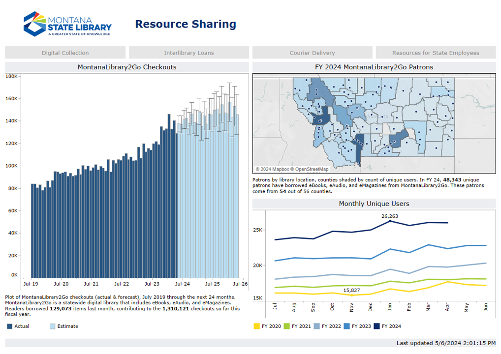Select FY 2020 yellow legend swatch
The height and width of the screenshot is (354, 501).
click(x=256, y=326)
